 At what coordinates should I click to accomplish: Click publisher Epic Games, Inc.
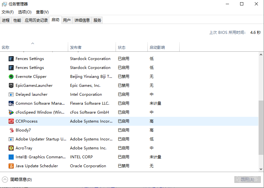coord(85,86)
